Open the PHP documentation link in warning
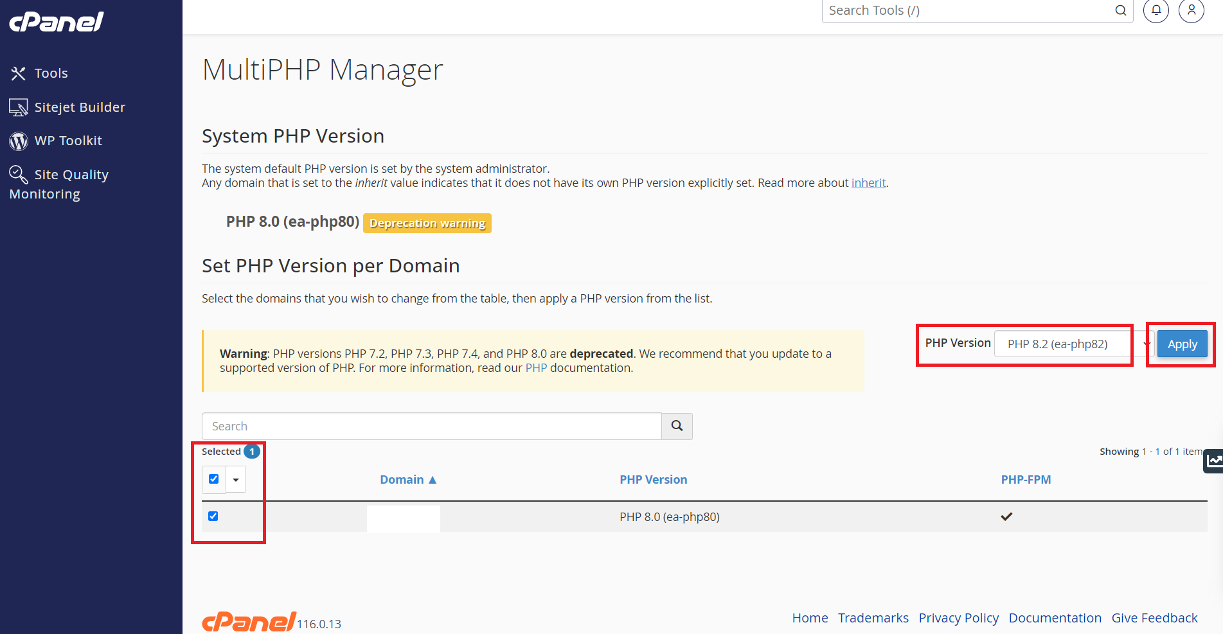The width and height of the screenshot is (1223, 634). click(x=536, y=368)
